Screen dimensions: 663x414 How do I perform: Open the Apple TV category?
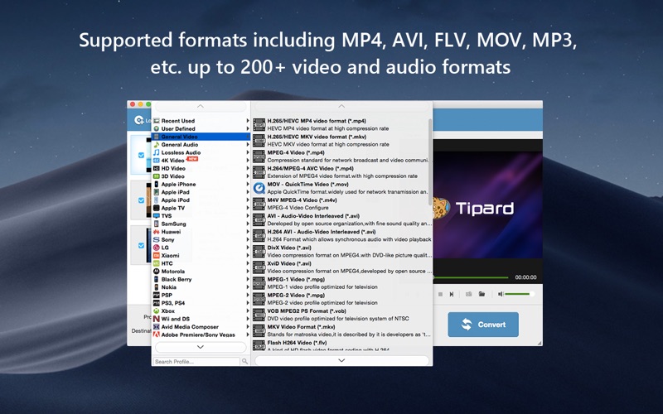click(201, 208)
